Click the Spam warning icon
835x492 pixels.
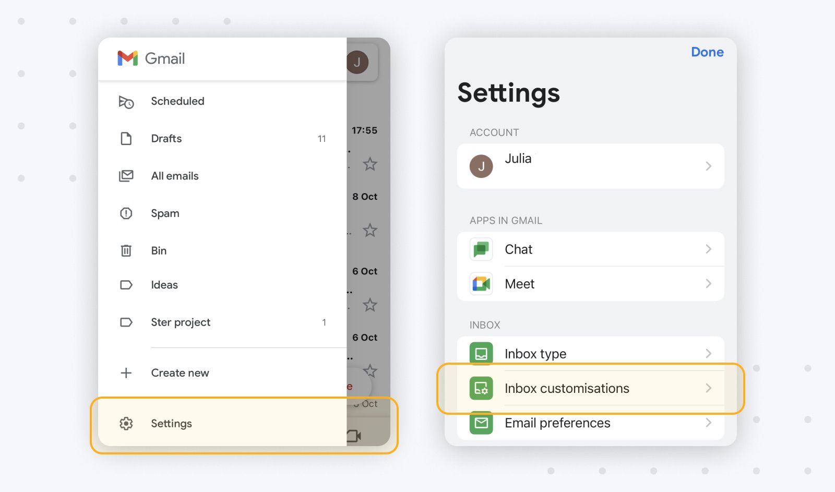click(126, 213)
